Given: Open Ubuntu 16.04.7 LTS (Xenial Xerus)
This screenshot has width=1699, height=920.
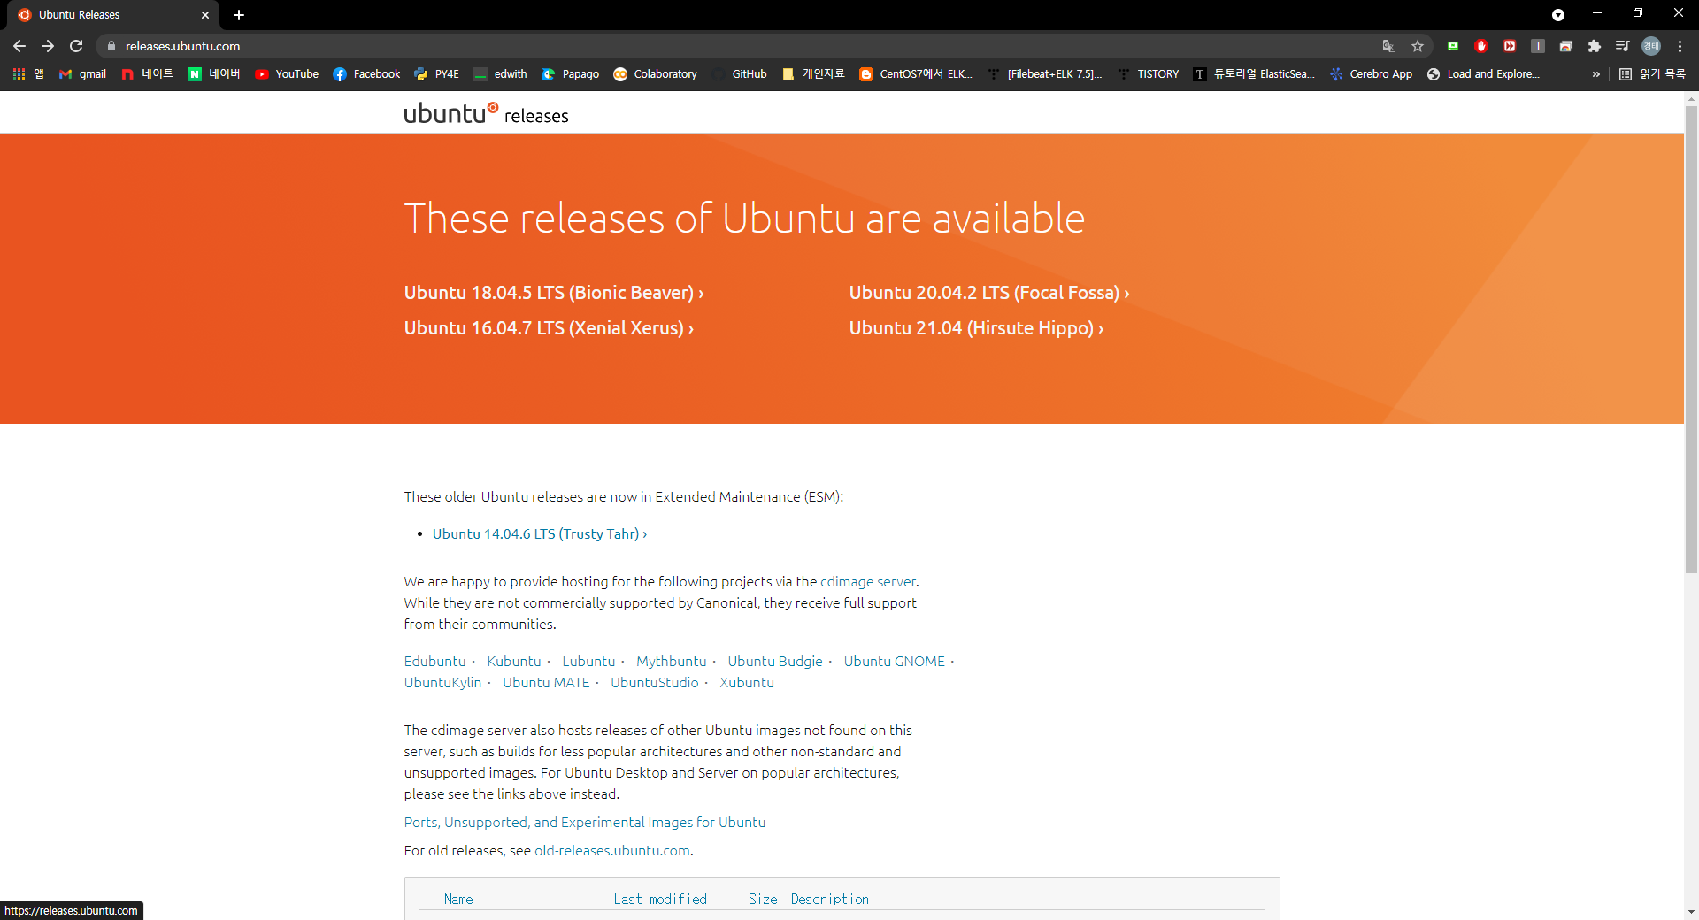Looking at the screenshot, I should (549, 328).
